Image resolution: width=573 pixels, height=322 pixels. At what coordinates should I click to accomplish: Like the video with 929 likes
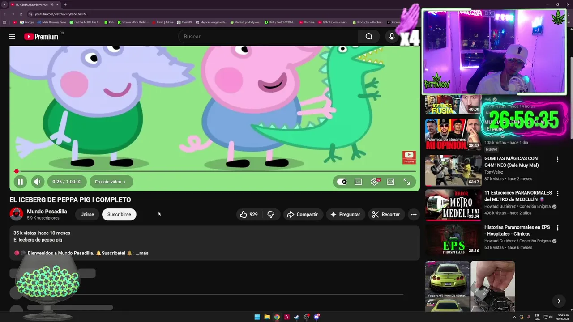249,214
